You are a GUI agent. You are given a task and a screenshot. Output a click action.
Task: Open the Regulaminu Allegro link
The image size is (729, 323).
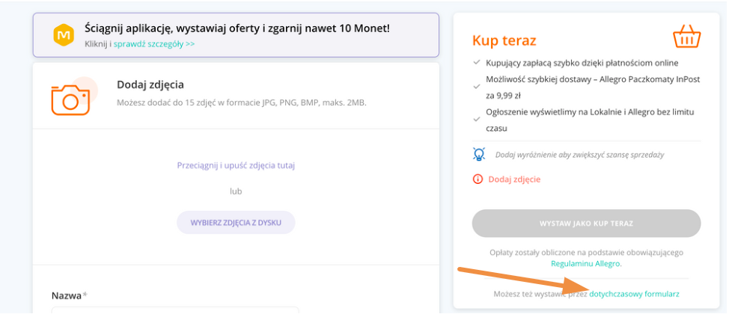[586, 263]
